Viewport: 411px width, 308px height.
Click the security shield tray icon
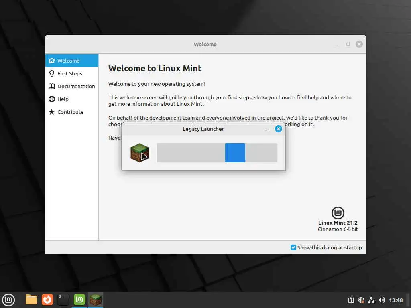tap(361, 300)
